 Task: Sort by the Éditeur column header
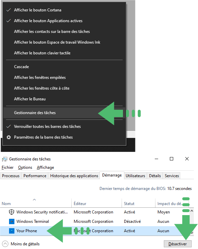coord(97,203)
